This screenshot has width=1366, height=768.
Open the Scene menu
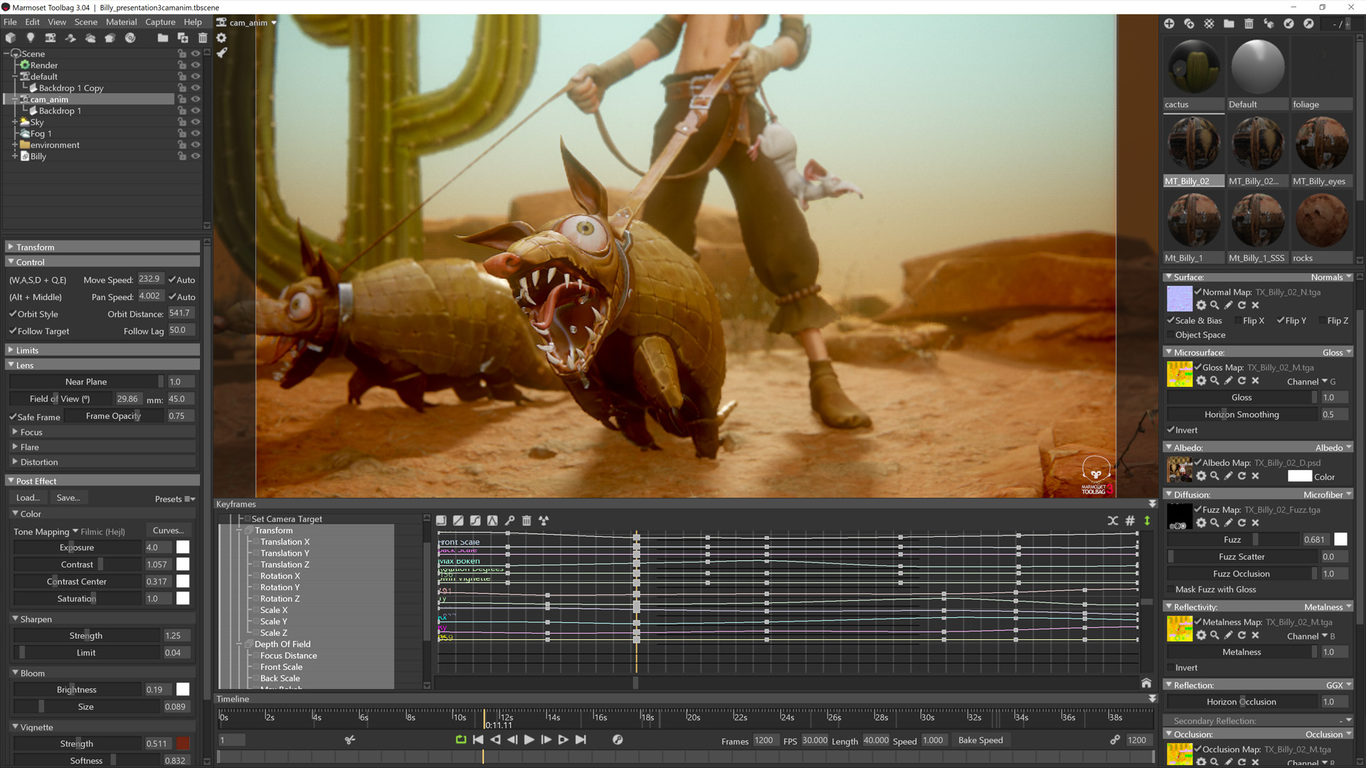click(86, 22)
